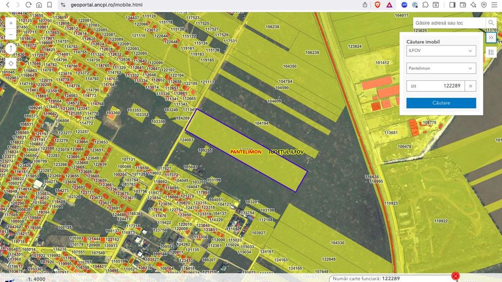502x282 pixels.
Task: Bookmark this page in the browser
Action: [x=50, y=4]
